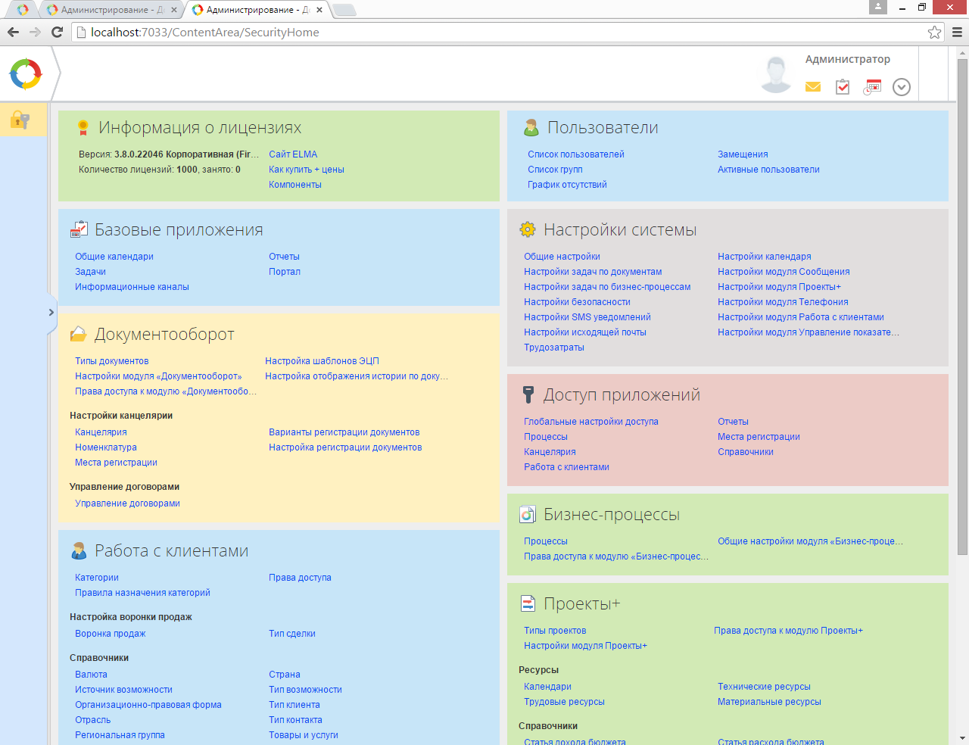Screen dimensions: 969x745
Task: Go back using the browser back arrow
Action: point(13,32)
